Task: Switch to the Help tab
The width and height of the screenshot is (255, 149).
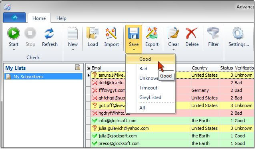Action: tap(61, 18)
